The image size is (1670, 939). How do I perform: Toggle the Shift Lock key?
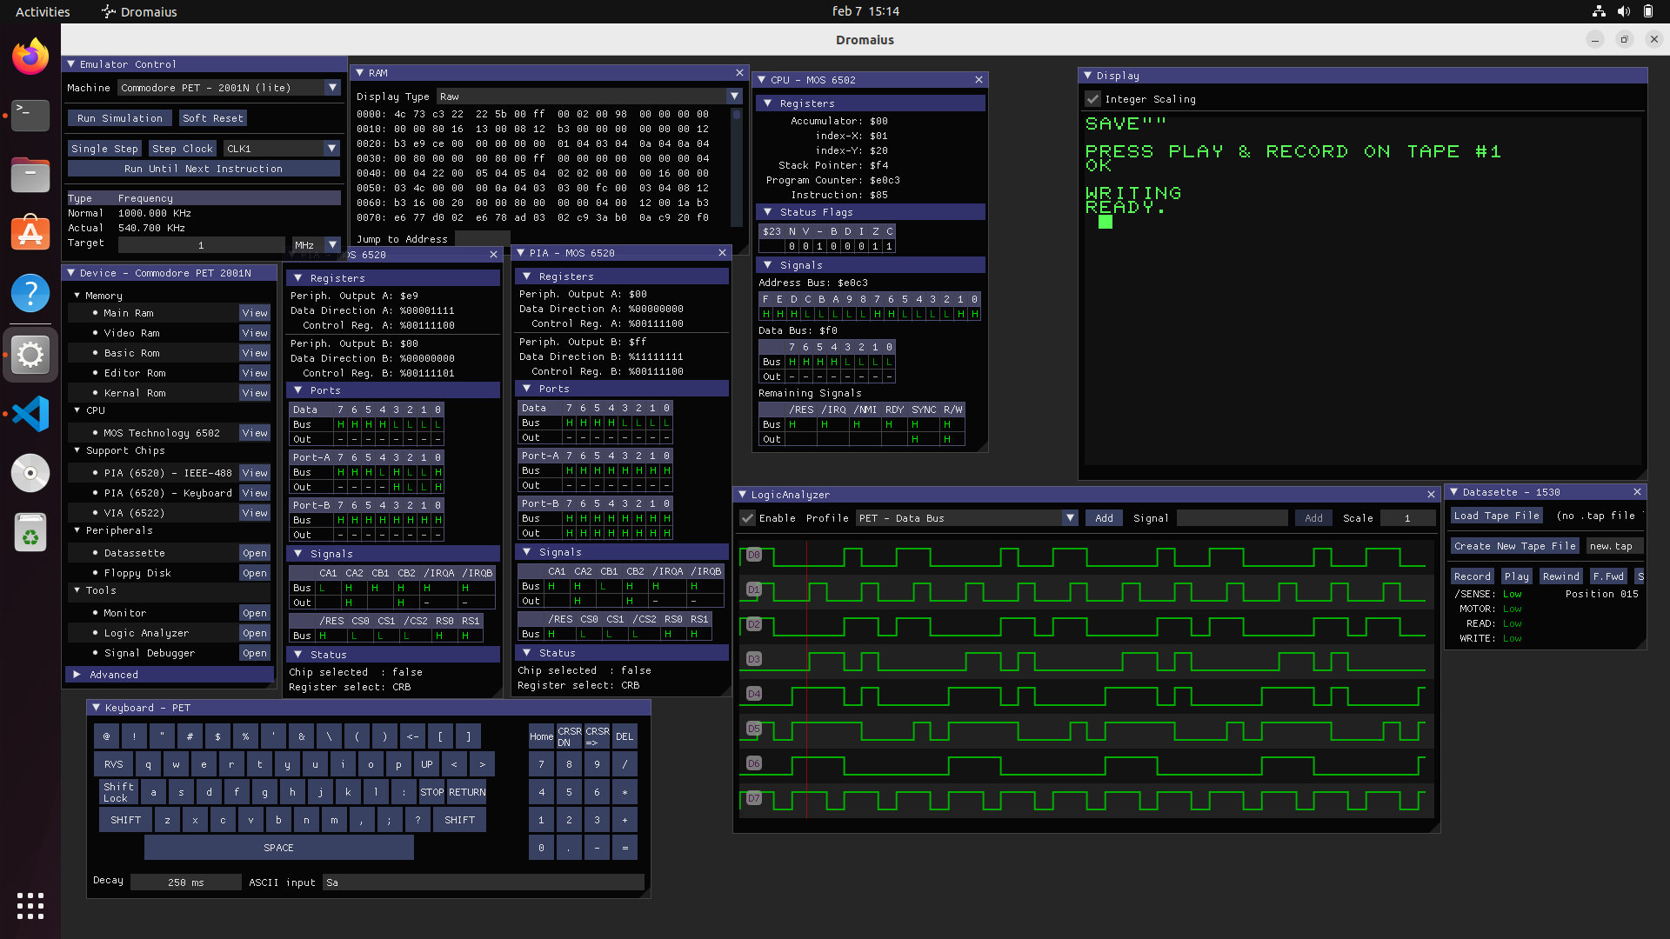pos(118,792)
